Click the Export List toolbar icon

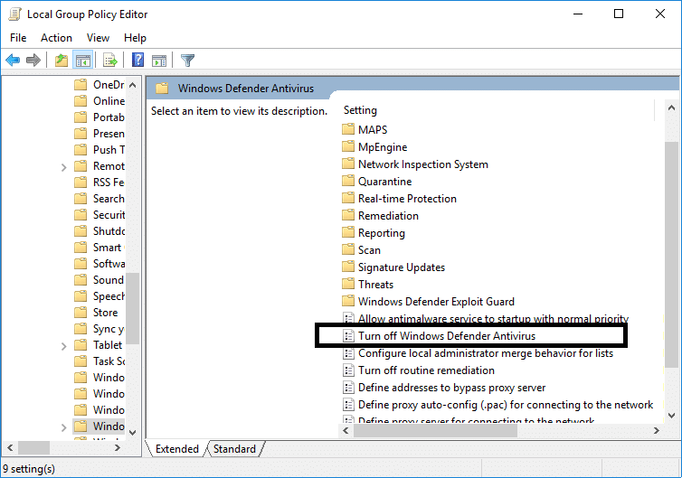[x=109, y=61]
